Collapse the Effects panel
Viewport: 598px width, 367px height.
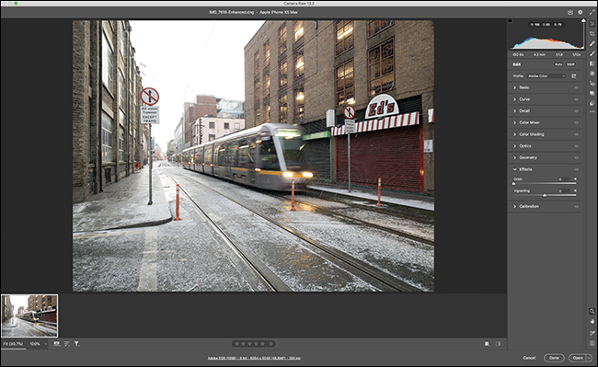click(x=514, y=169)
